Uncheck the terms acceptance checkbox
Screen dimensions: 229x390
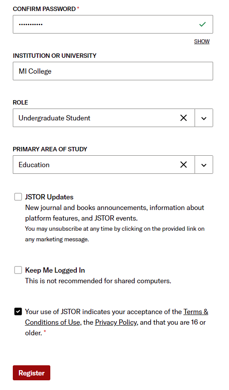click(18, 311)
